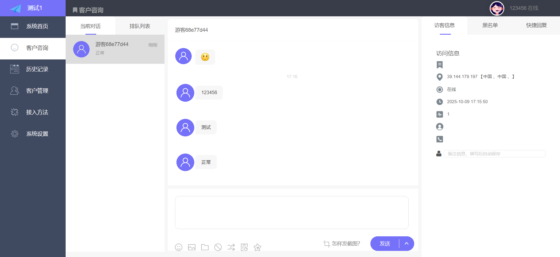Viewport: 560px width, 257px height.
Task: Click the block visitor icon
Action: [218, 247]
